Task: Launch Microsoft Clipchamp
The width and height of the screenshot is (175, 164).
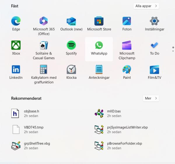Action: (127, 45)
